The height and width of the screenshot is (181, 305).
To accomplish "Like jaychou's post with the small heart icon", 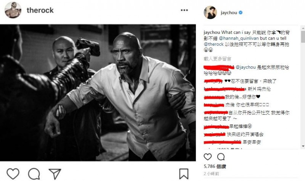I will coord(207,157).
